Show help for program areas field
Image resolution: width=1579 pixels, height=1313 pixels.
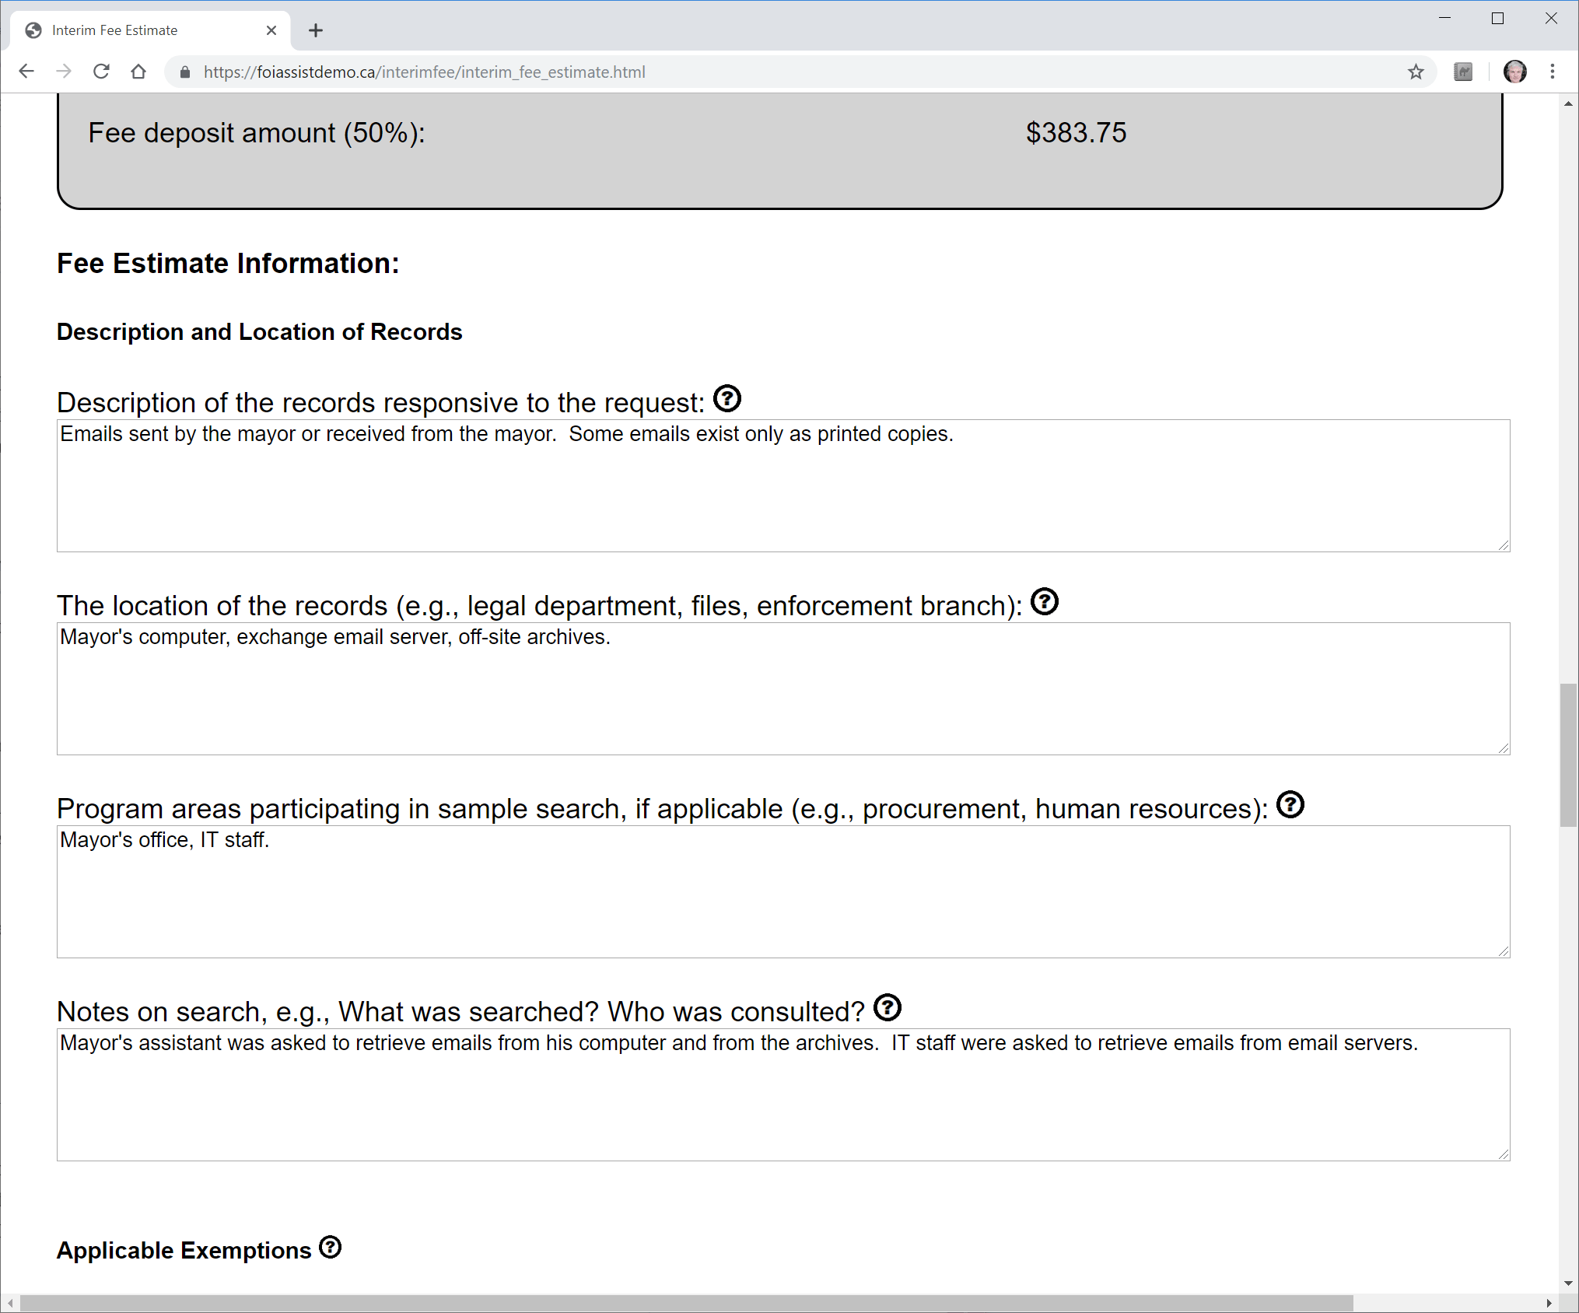1290,805
